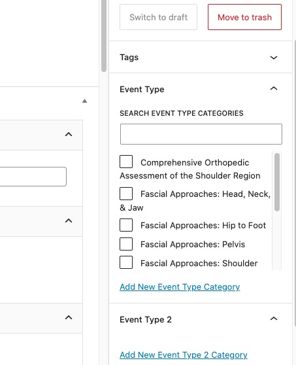Click the editor area vertical scrollbar
The height and width of the screenshot is (365, 296).
104,36
